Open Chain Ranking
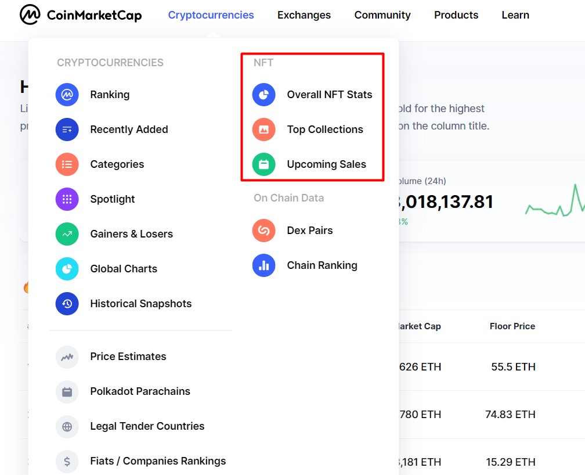 (x=322, y=265)
